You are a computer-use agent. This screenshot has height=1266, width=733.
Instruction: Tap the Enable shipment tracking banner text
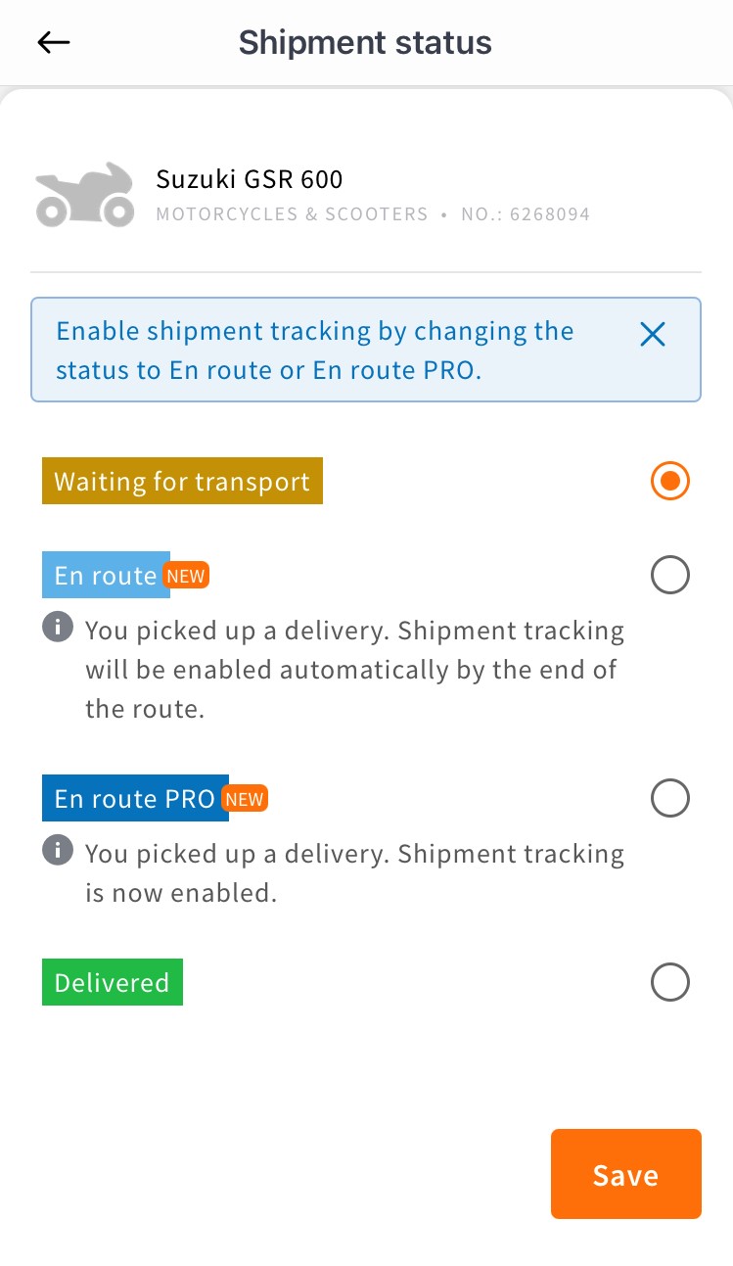coord(315,351)
